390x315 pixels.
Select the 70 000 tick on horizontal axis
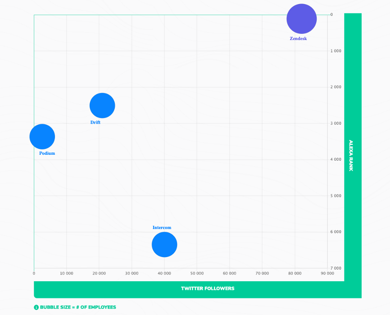pyautogui.click(x=262, y=274)
